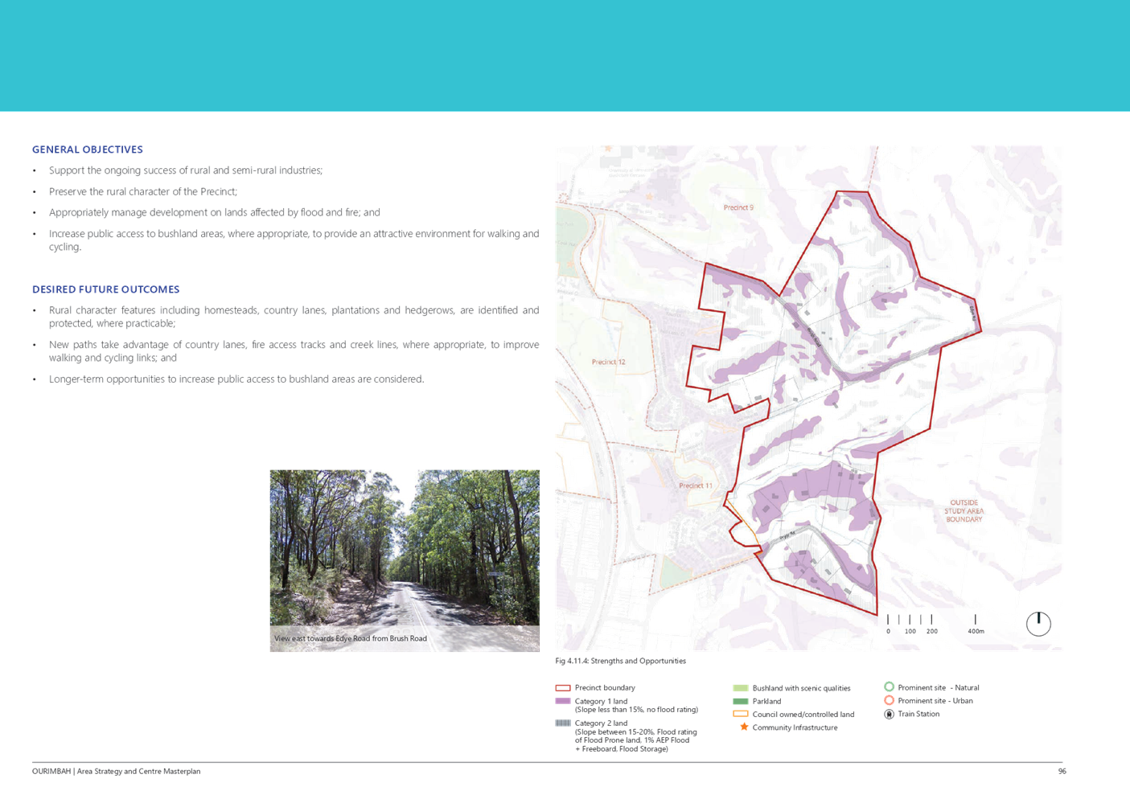Click the 400m scale bar marker
This screenshot has height=799, width=1130.
[976, 631]
